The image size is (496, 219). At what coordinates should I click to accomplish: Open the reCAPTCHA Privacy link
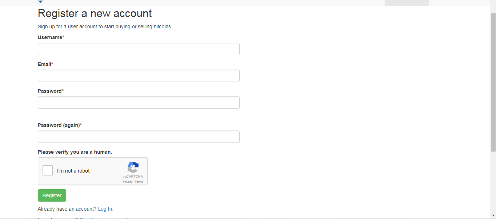click(128, 182)
